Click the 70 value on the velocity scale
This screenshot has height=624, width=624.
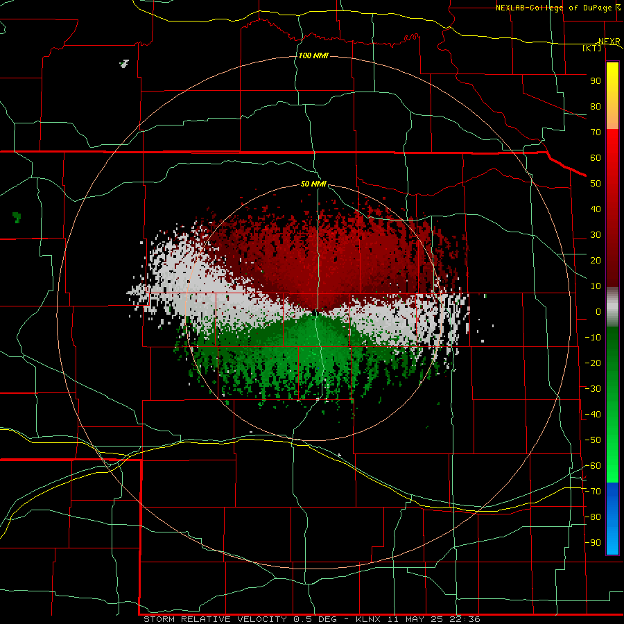596,132
